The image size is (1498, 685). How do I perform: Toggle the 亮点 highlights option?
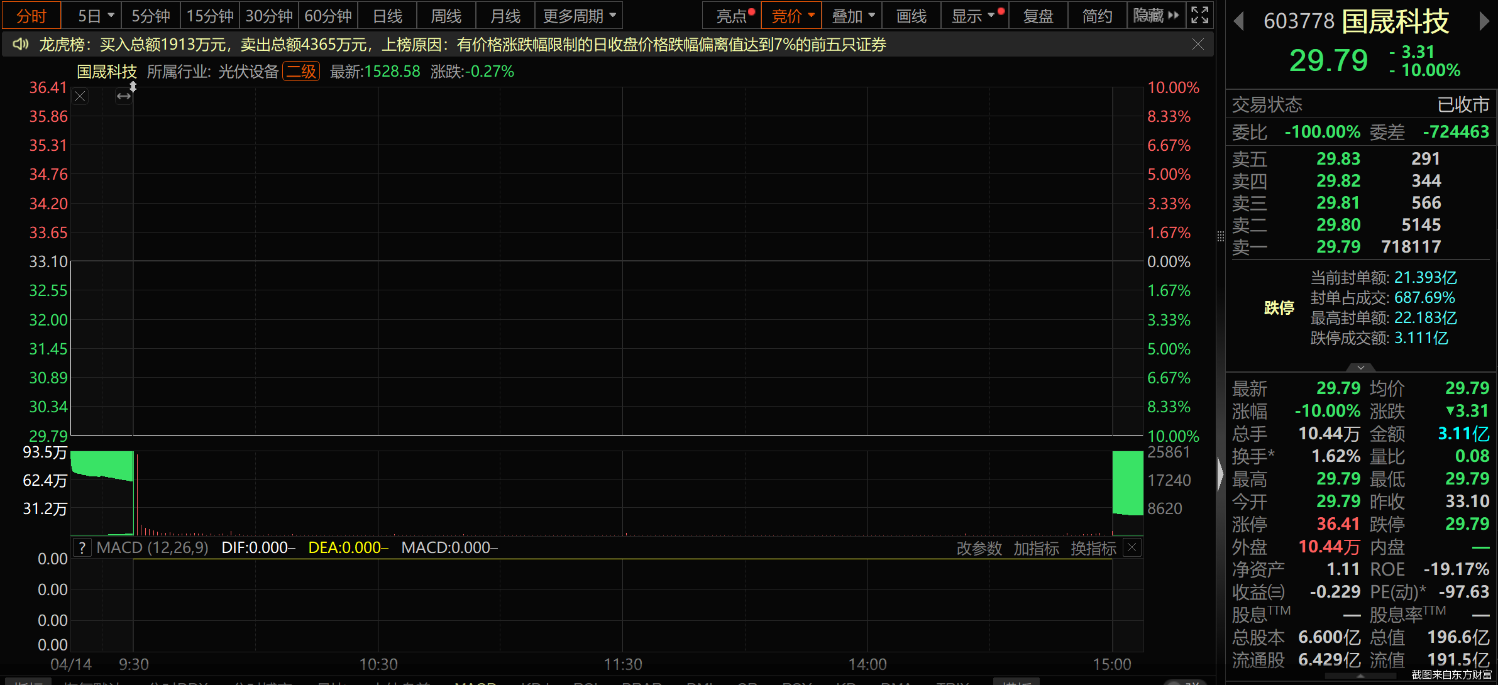click(732, 16)
